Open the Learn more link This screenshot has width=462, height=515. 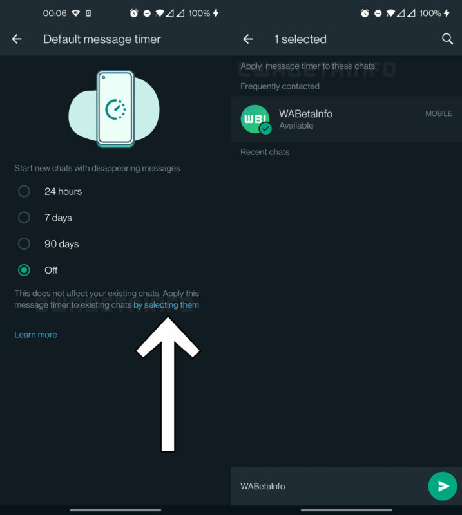35,335
